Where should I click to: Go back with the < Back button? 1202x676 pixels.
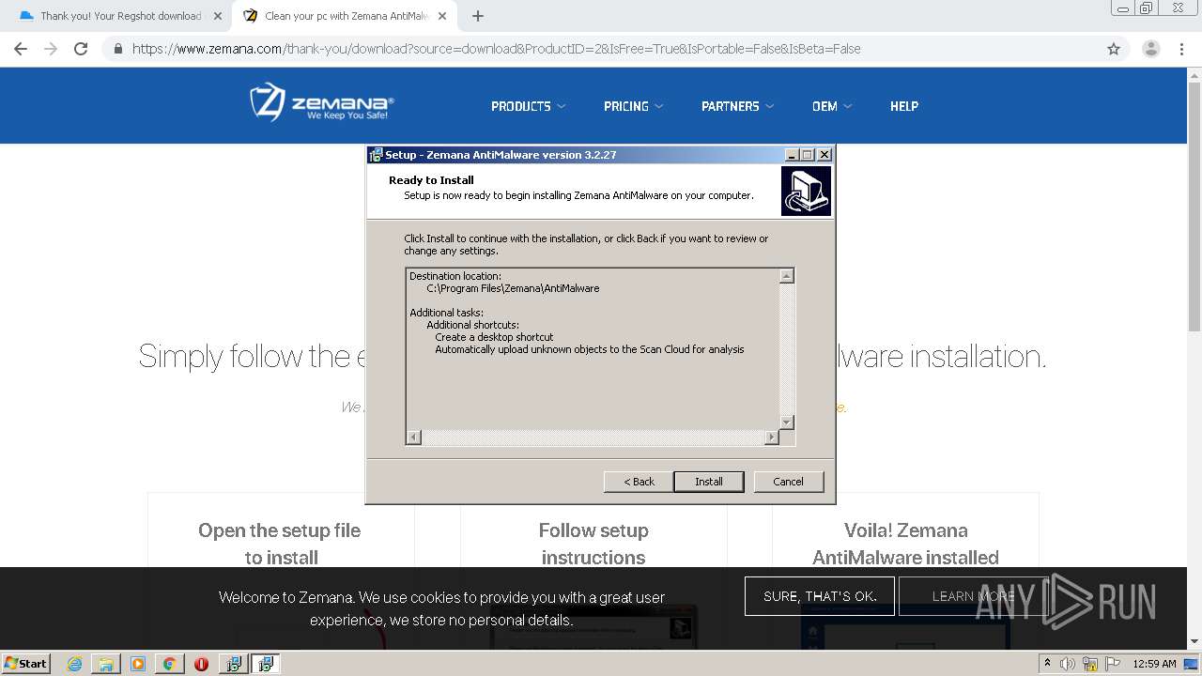[x=639, y=482]
